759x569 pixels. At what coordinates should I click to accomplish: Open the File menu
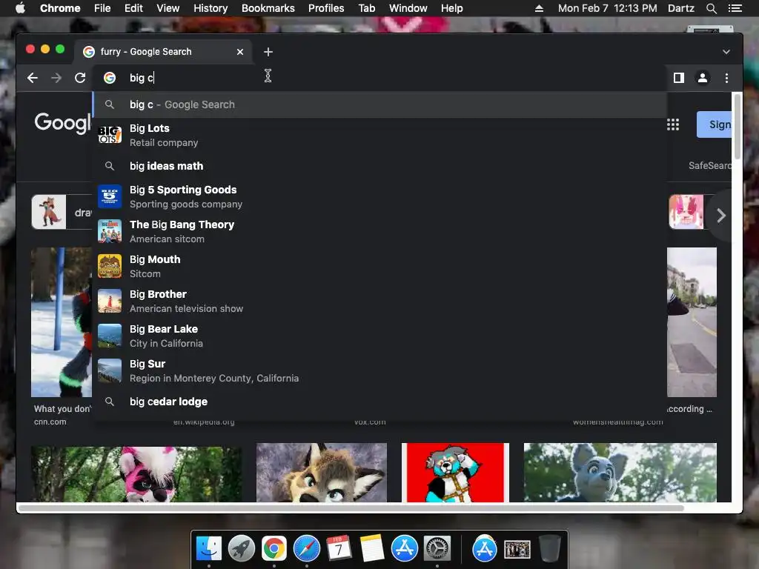tap(102, 8)
